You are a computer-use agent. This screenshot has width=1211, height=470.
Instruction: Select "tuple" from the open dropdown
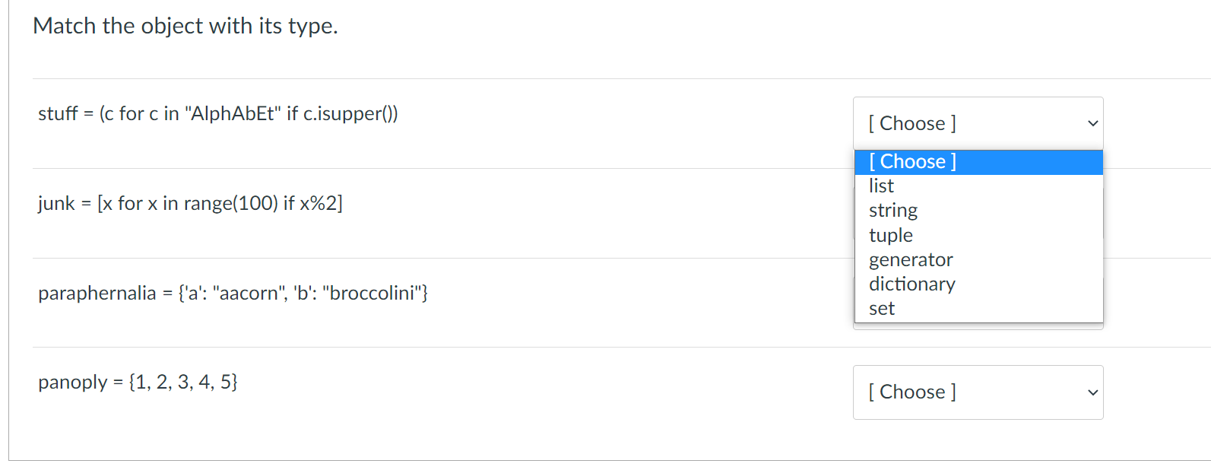(x=889, y=235)
